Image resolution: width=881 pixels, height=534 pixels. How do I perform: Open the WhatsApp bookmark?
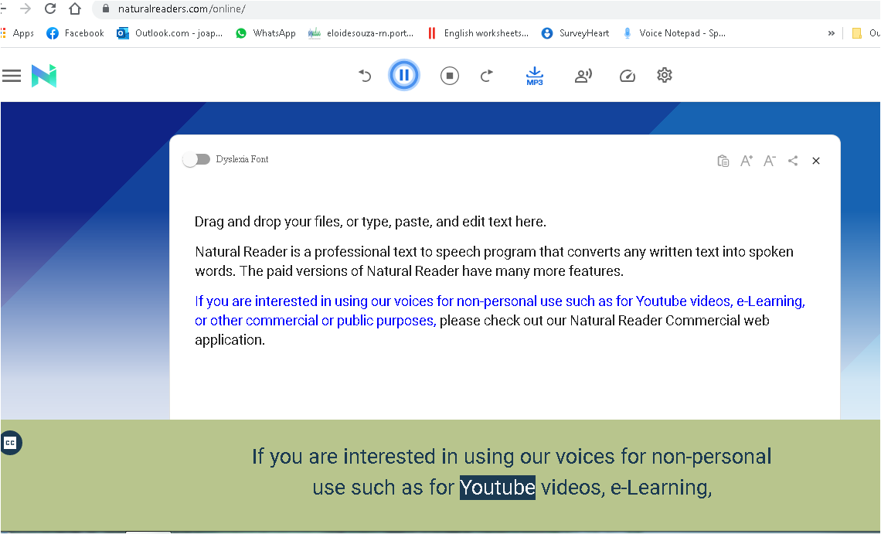coord(265,33)
